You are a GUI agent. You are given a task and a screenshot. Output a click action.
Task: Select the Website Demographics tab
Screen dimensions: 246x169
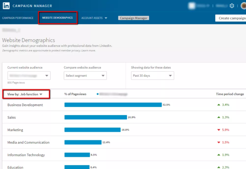58,18
